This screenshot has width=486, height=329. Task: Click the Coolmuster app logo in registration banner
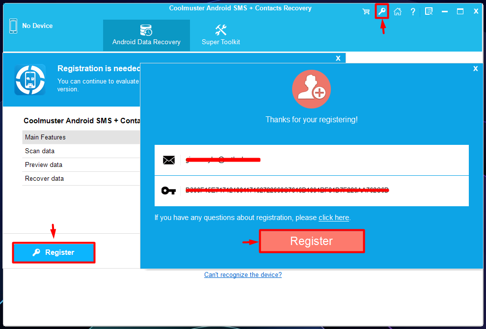click(x=30, y=80)
